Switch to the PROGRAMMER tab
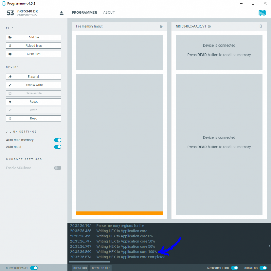The height and width of the screenshot is (271, 271). coord(84,13)
